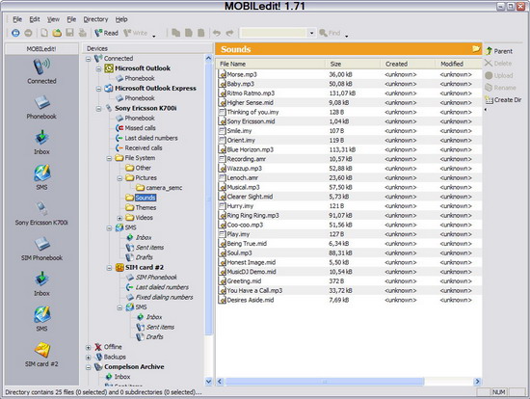
Task: Click the file list scroll right arrow
Action: pos(477,382)
